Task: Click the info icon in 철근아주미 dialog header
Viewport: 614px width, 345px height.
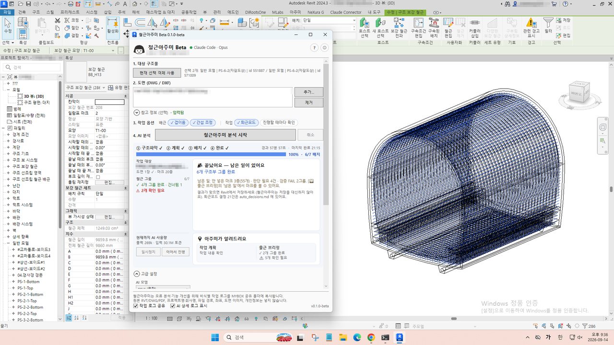Action: pyautogui.click(x=324, y=47)
